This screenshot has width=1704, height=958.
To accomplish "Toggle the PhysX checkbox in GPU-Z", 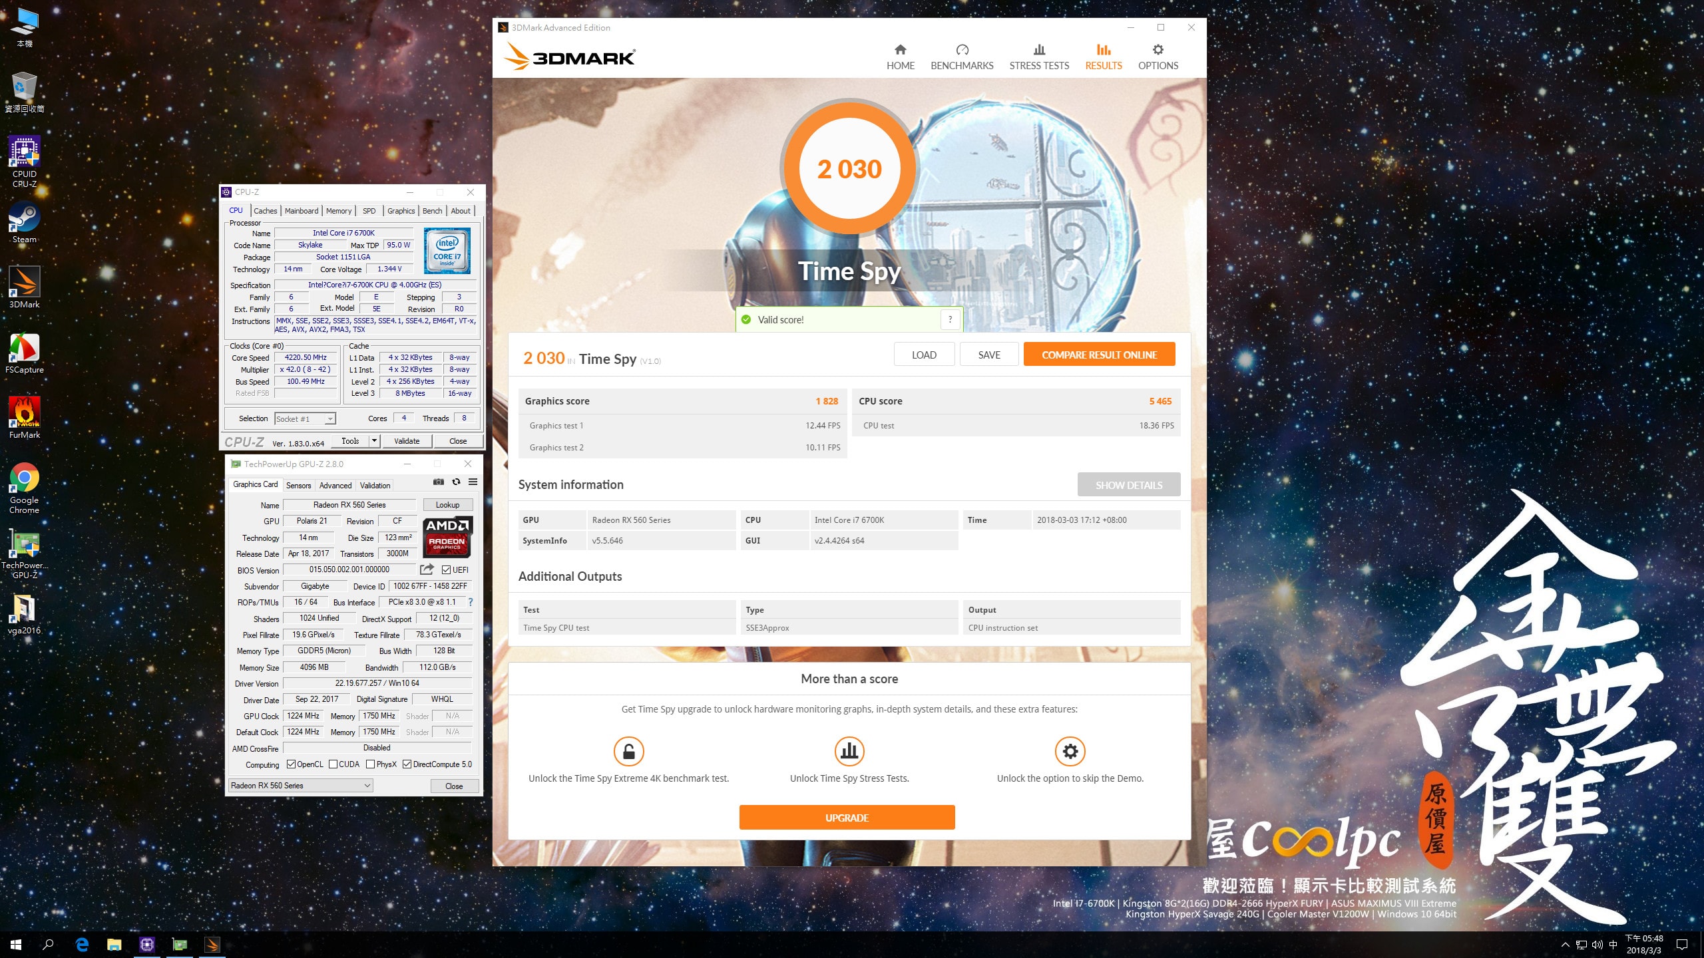I will coord(371,764).
